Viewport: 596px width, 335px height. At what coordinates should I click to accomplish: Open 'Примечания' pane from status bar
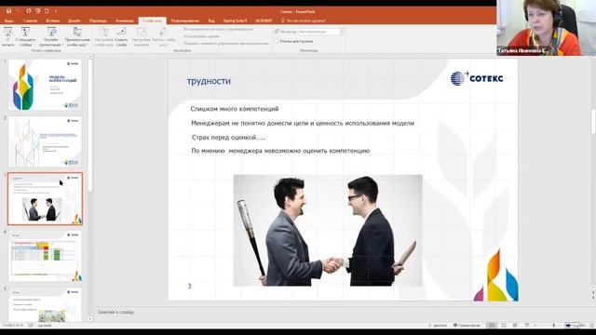click(467, 326)
